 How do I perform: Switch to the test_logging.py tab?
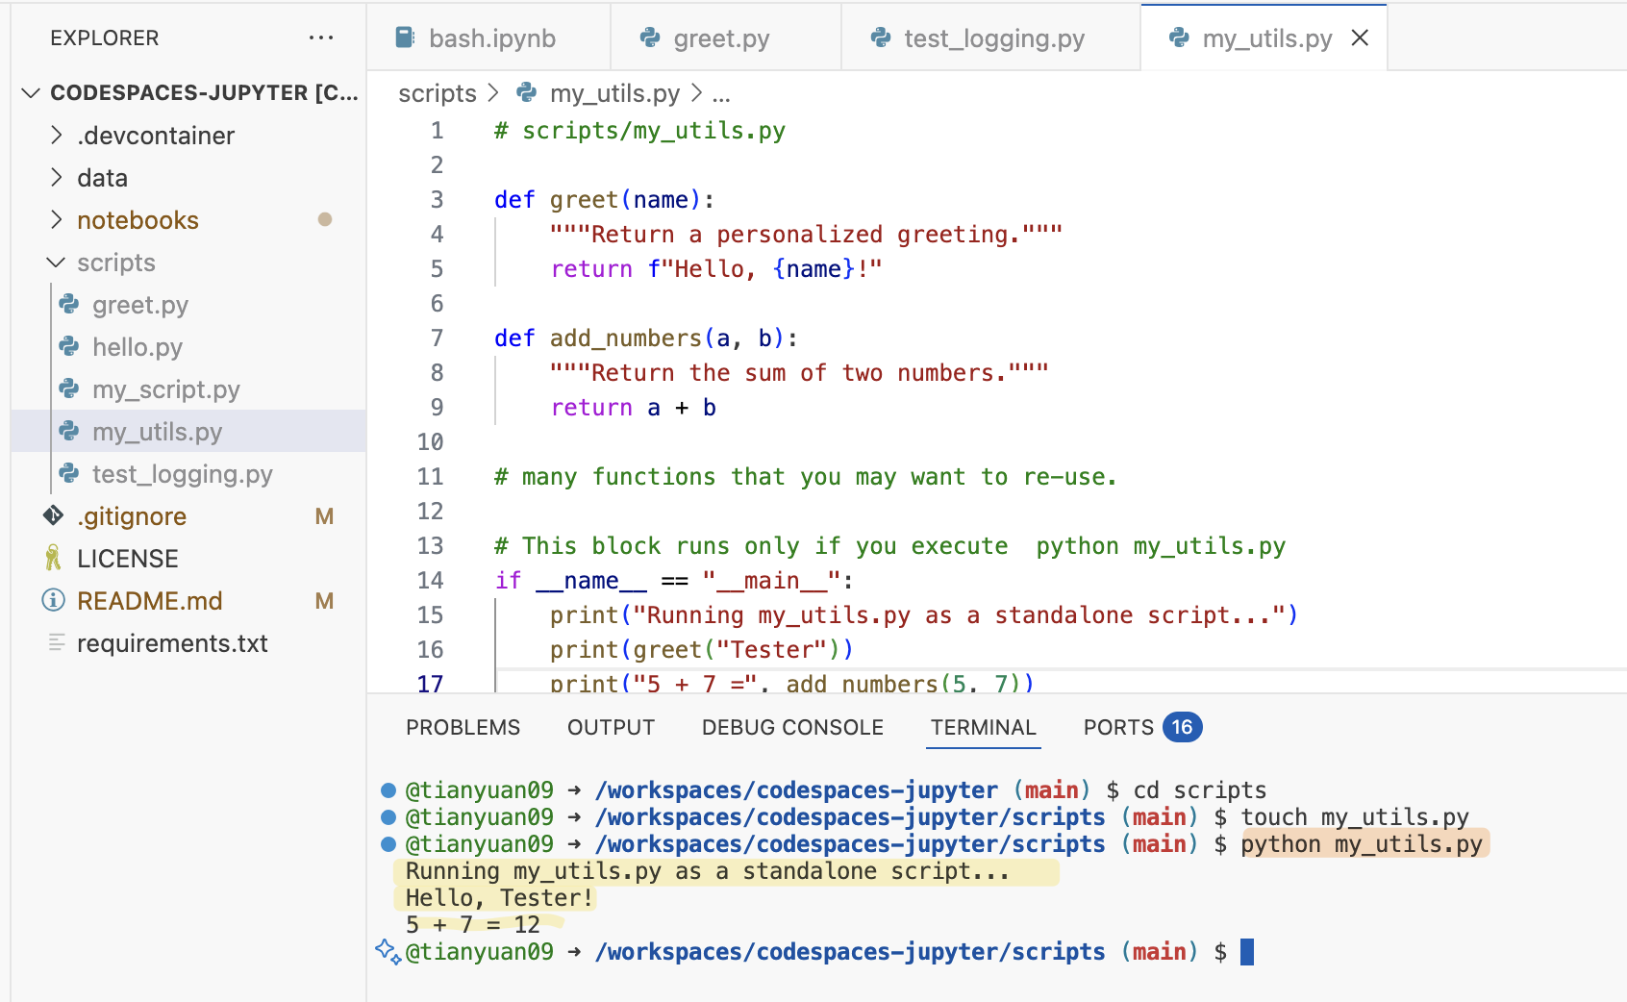pos(993,38)
